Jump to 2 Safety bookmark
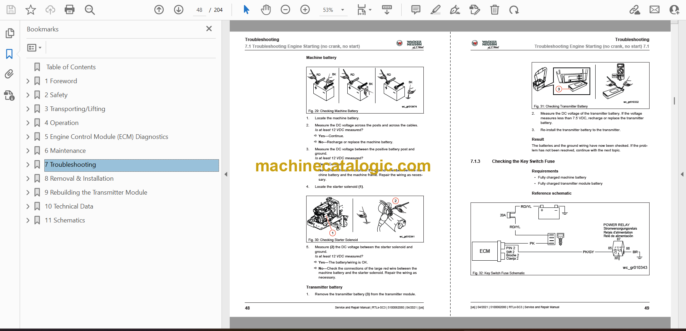Viewport: 686px width, 331px height. (56, 95)
